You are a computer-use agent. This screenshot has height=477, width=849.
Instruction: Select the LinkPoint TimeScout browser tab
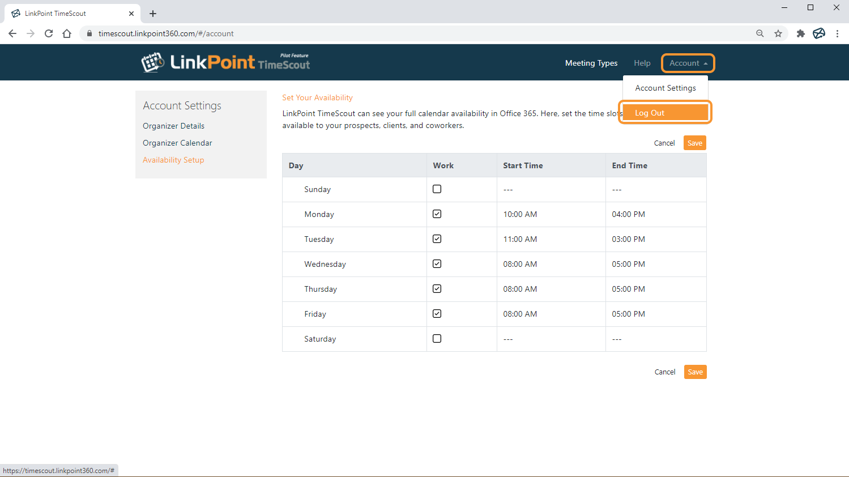[72, 14]
